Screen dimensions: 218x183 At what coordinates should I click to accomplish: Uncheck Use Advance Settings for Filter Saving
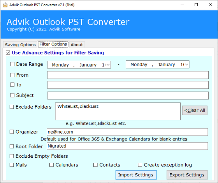pyautogui.click(x=8, y=53)
